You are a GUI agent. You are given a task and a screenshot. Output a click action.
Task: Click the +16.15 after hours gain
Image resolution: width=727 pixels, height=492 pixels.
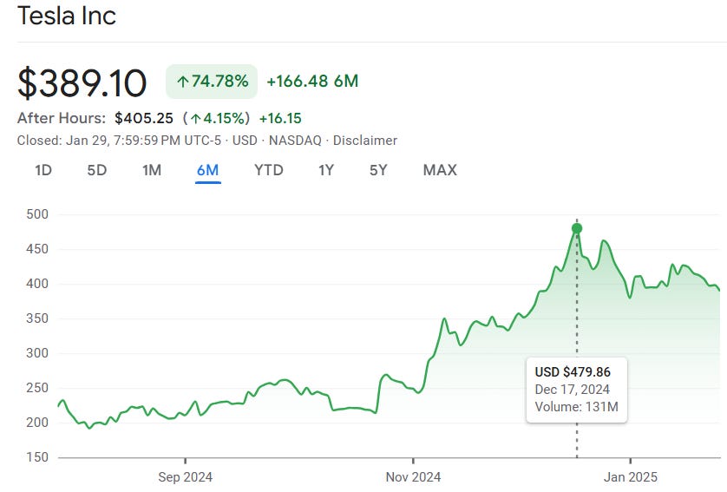click(x=280, y=118)
